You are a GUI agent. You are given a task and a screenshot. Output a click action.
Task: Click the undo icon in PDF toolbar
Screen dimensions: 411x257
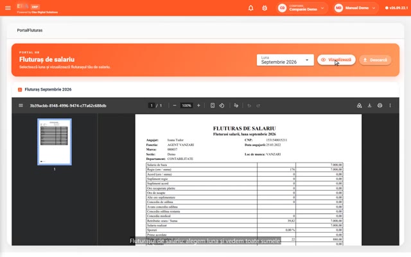pos(249,105)
